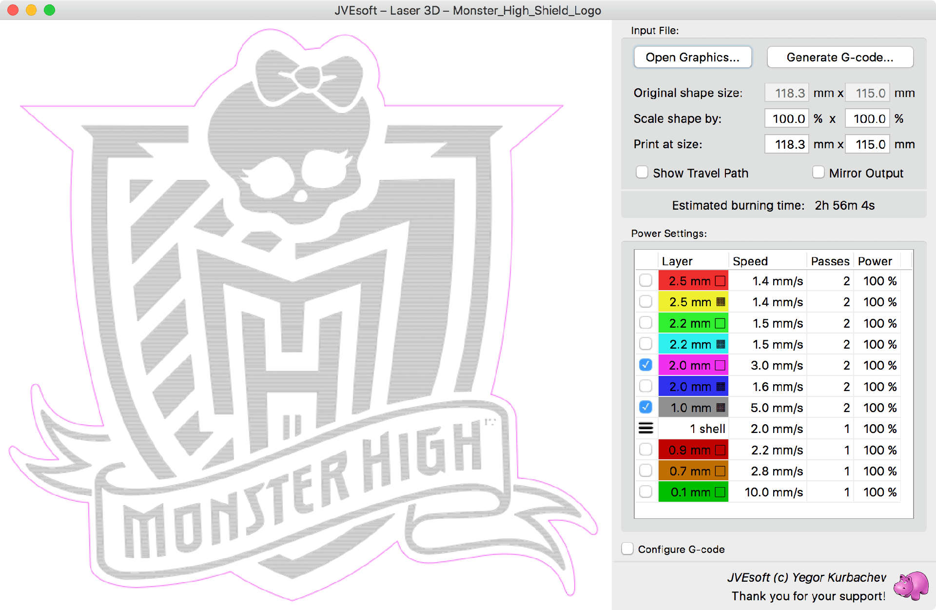Click outline icon on dark red 0.9 mm layer
This screenshot has width=936, height=610.
click(720, 450)
